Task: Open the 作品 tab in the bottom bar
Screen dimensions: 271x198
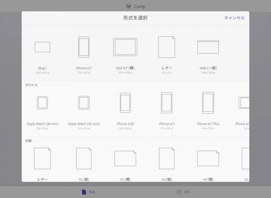Action: [x=88, y=192]
